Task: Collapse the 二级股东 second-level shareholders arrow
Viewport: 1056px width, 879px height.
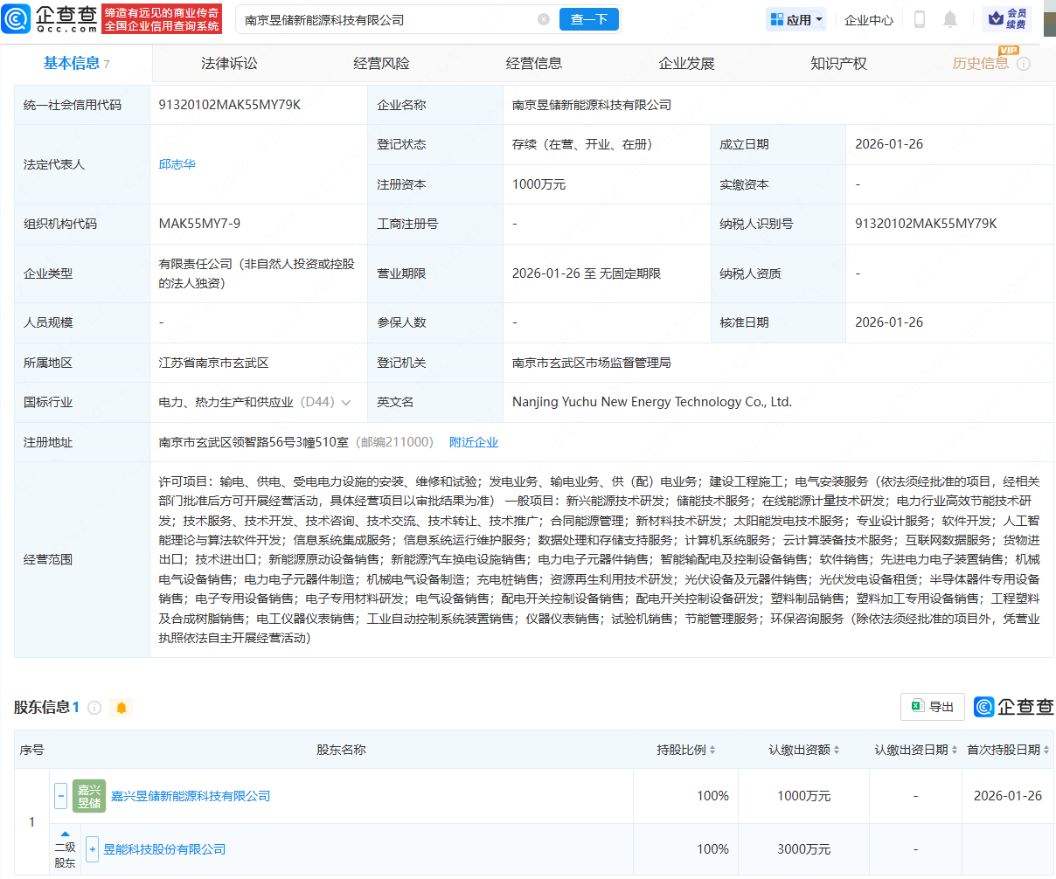Action: click(x=65, y=834)
